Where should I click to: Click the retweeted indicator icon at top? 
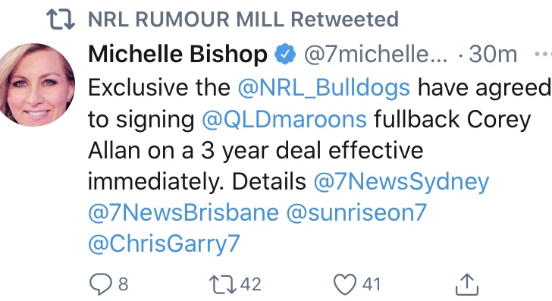61,20
